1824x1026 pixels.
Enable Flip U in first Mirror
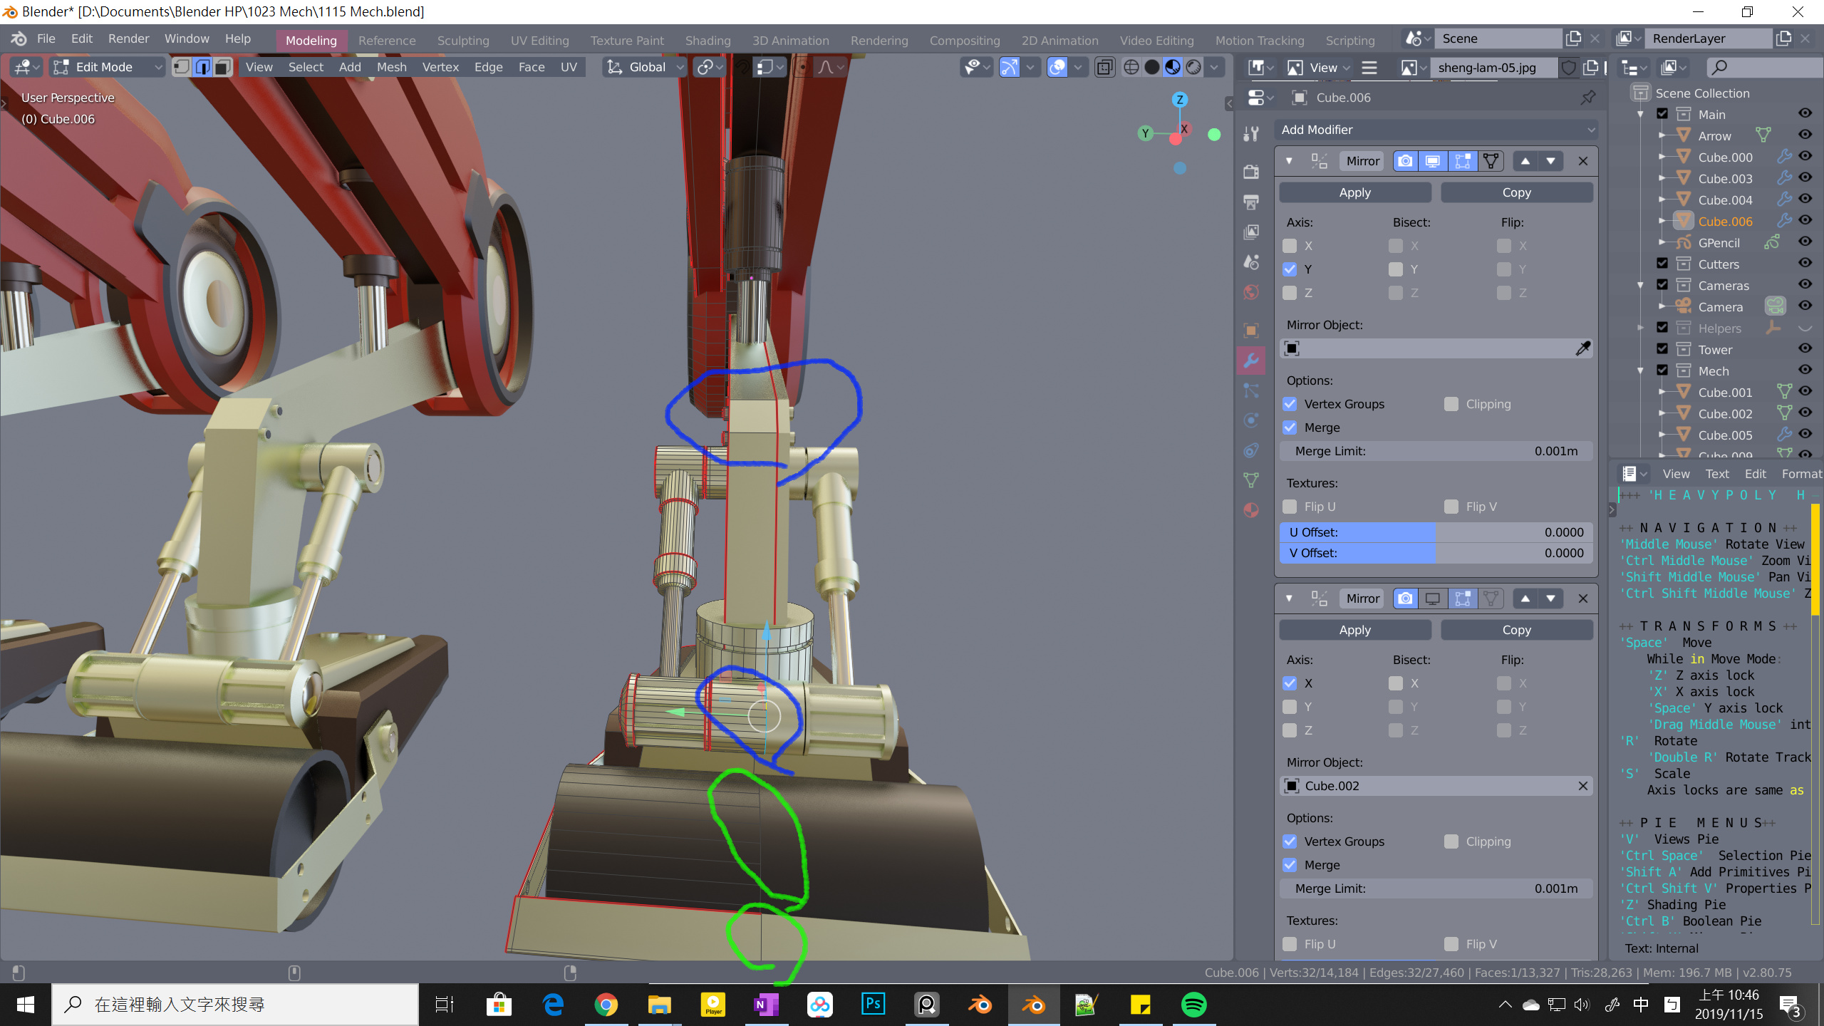(x=1289, y=507)
